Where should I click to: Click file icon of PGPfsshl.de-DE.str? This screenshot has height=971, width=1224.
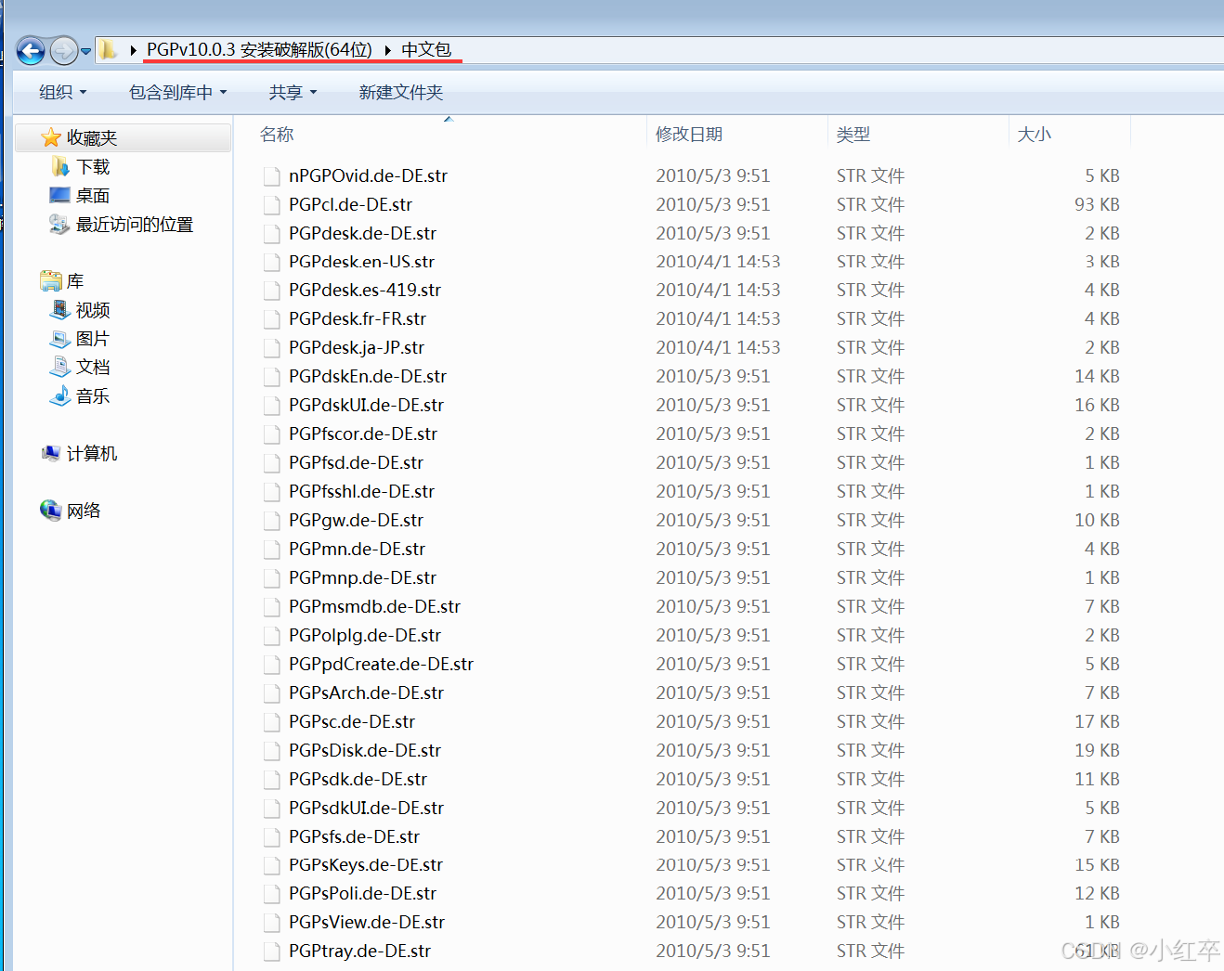(271, 493)
